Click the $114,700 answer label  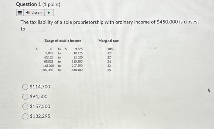pyautogui.click(x=40, y=87)
